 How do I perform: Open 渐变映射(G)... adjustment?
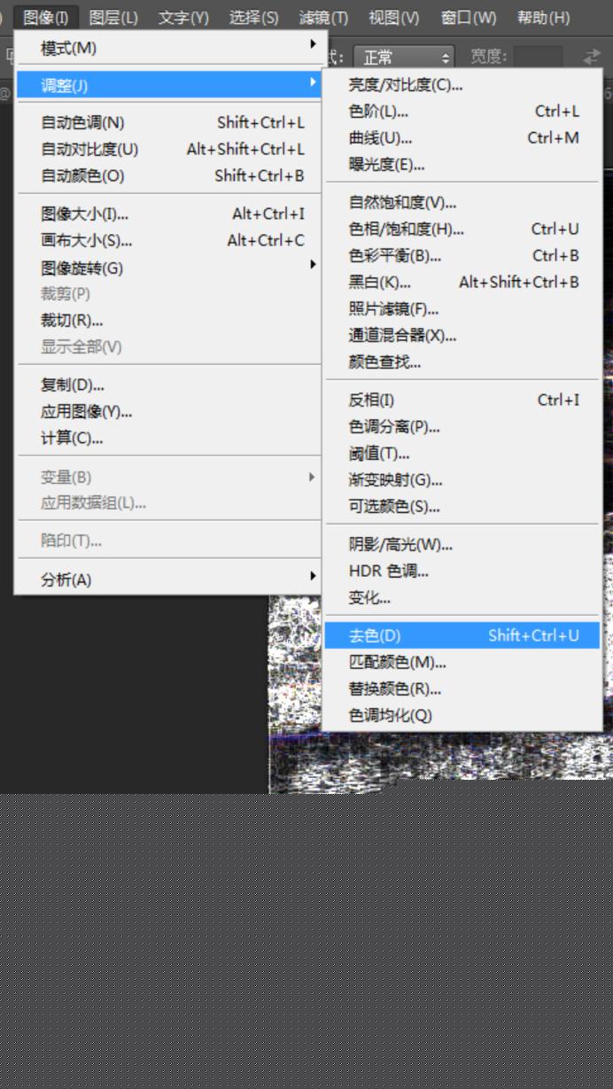point(462,479)
